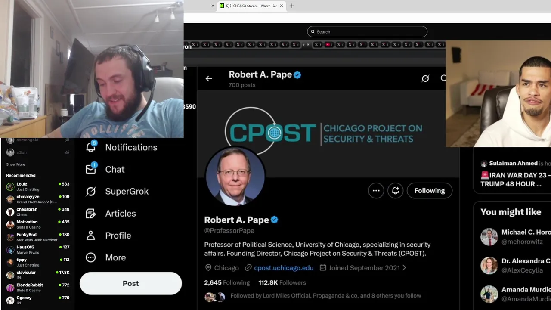Select the asmongold followed channel
The width and height of the screenshot is (551, 310).
click(38, 140)
